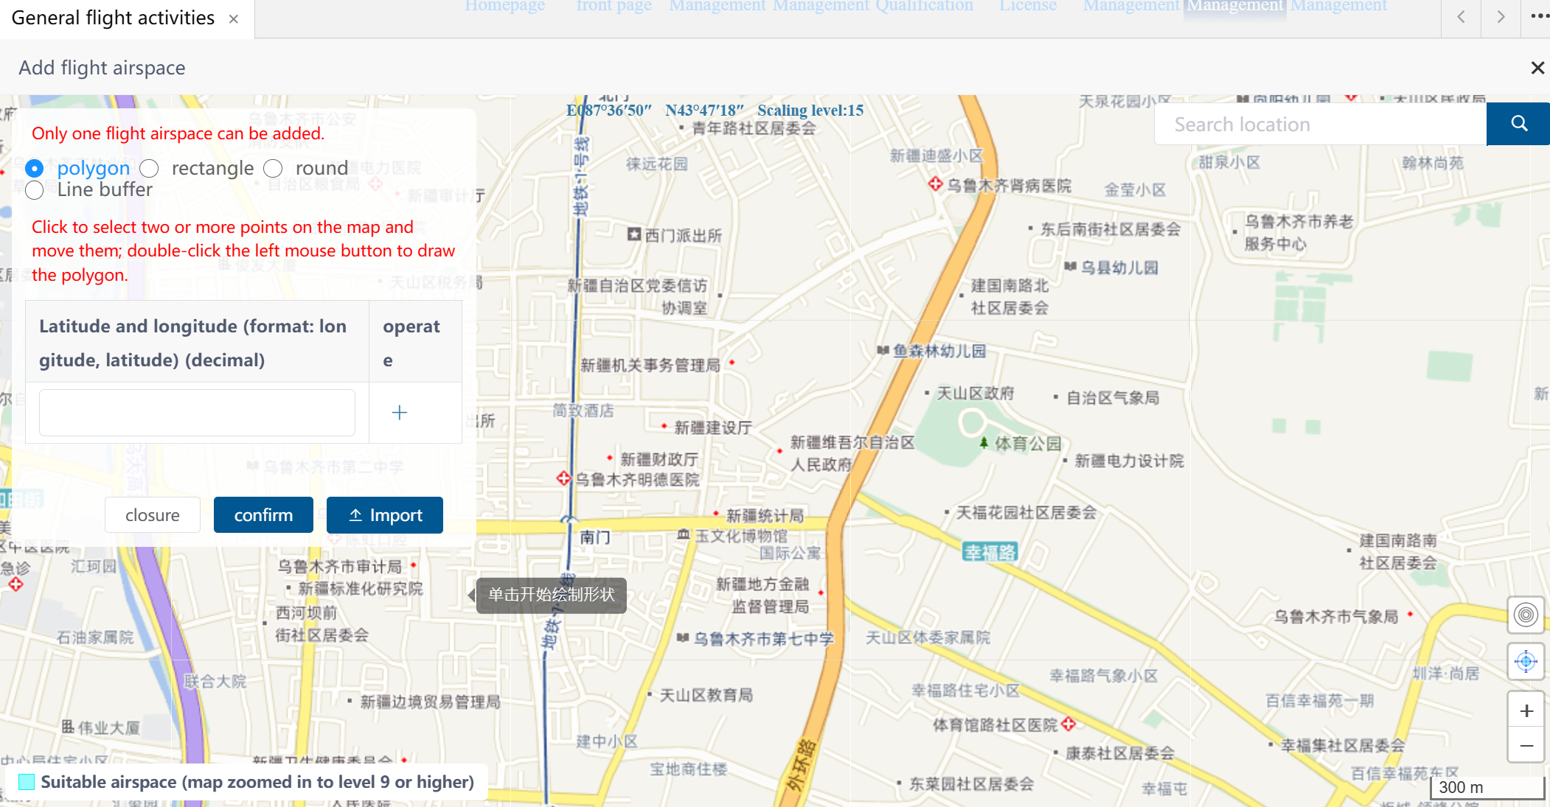Image resolution: width=1550 pixels, height=807 pixels.
Task: Zoom in the map with plus control
Action: (x=1526, y=710)
